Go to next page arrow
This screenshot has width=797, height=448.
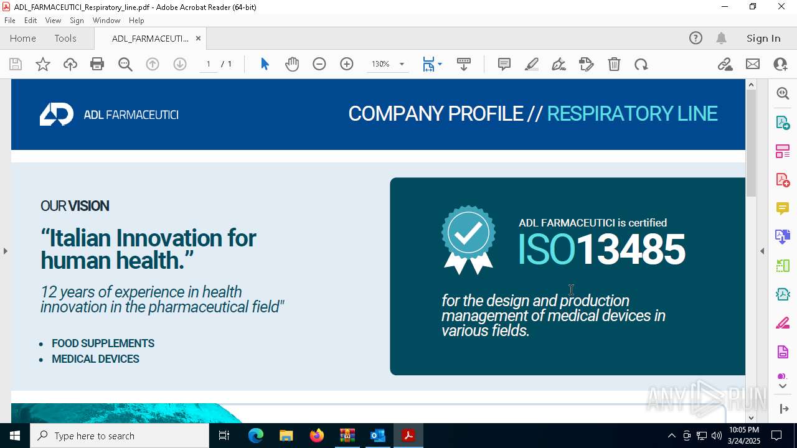180,64
